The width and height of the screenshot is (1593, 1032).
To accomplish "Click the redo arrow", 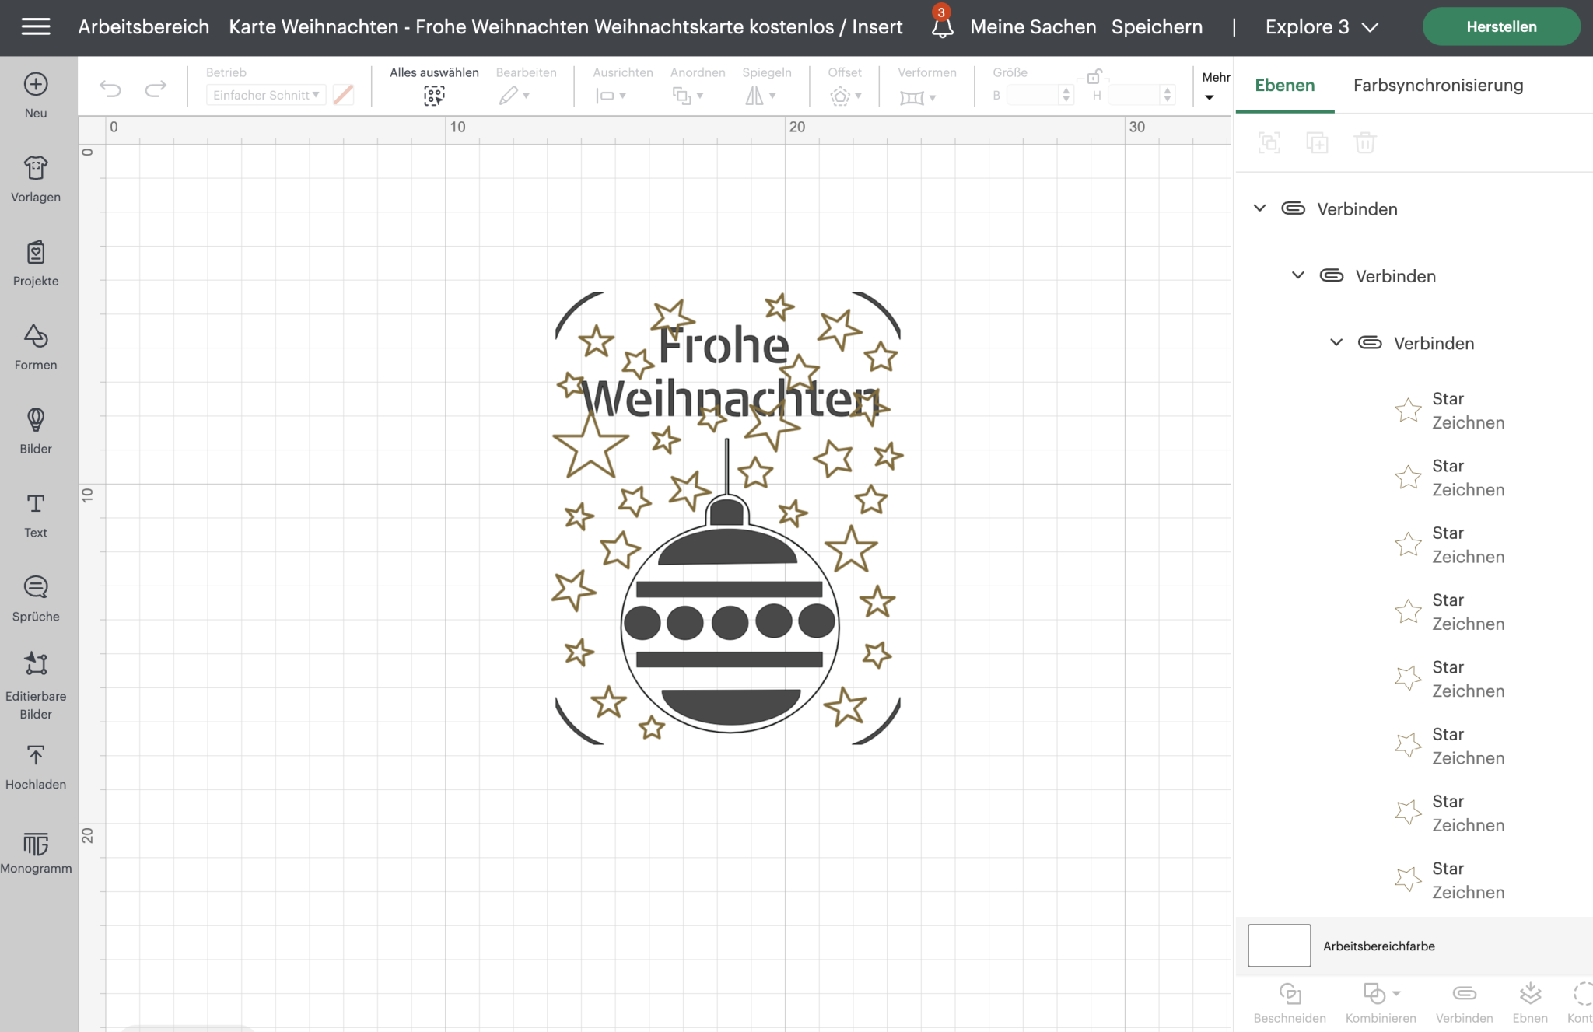I will [x=156, y=89].
